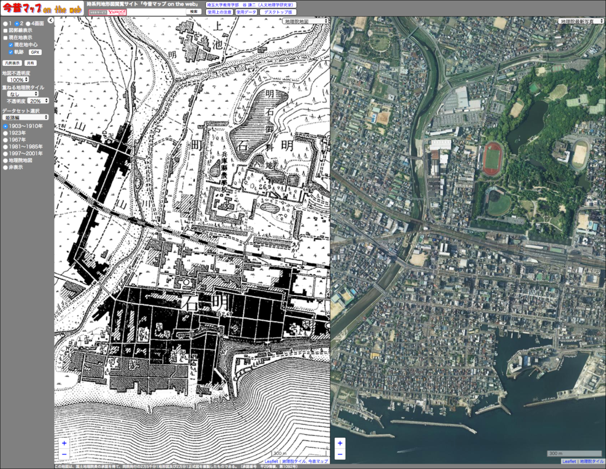Zoom out on the left historical map
606x469 pixels.
[x=65, y=454]
